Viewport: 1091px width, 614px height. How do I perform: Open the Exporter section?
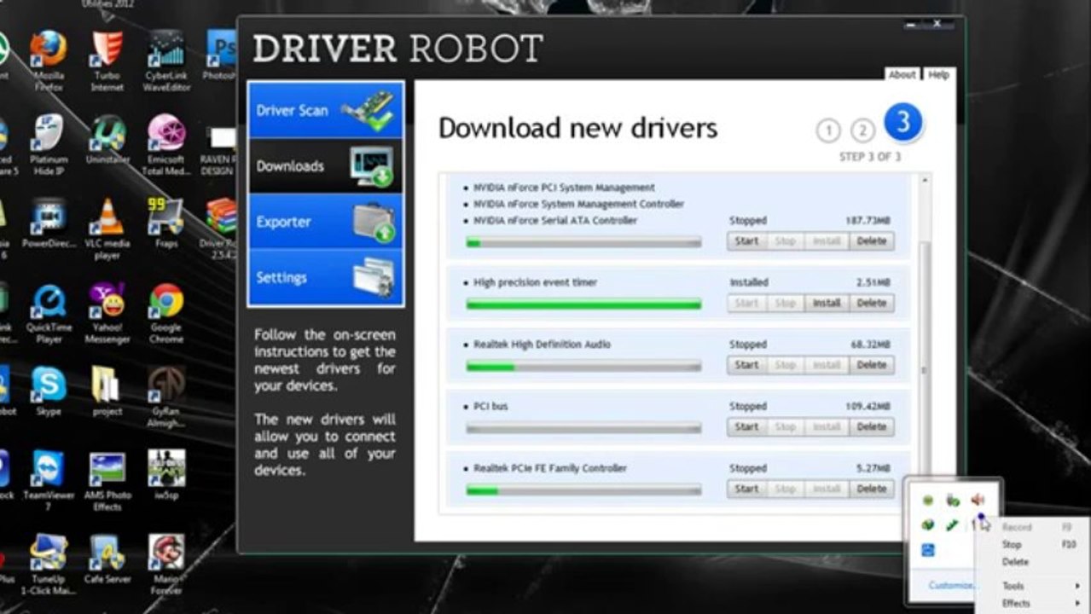[x=325, y=221]
